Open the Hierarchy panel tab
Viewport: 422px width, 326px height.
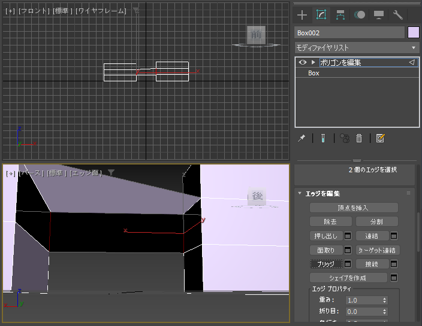pos(340,15)
